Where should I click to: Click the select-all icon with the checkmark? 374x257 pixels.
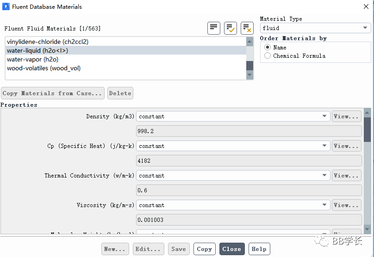pyautogui.click(x=230, y=28)
